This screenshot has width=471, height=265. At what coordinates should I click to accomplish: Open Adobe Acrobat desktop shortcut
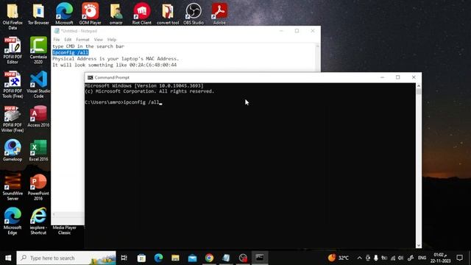pyautogui.click(x=219, y=14)
